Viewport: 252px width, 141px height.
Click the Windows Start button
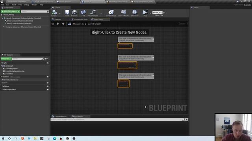pyautogui.click(x=3, y=138)
